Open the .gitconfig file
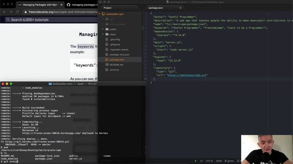The image size is (293, 164). (x=115, y=40)
